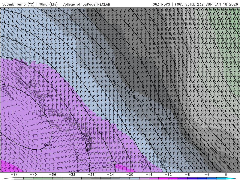The height and width of the screenshot is (180, 240).
Task: Click the "06Z RDPS" model run label
Action: coord(161,4)
